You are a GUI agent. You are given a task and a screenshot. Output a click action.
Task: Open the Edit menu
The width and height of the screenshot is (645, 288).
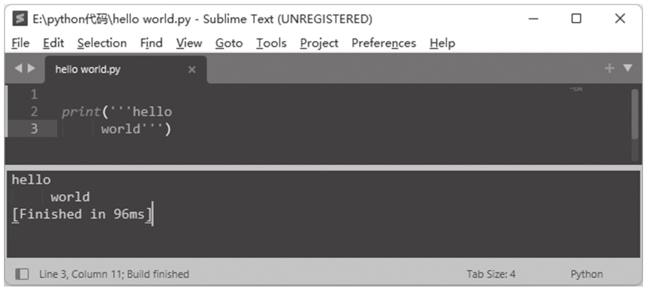pos(53,43)
